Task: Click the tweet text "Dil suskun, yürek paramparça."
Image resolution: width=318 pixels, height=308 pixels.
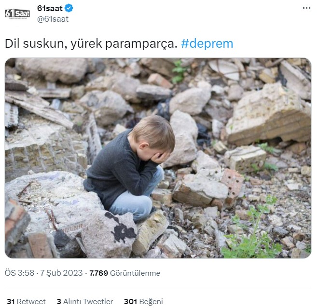Action: pyautogui.click(x=91, y=43)
